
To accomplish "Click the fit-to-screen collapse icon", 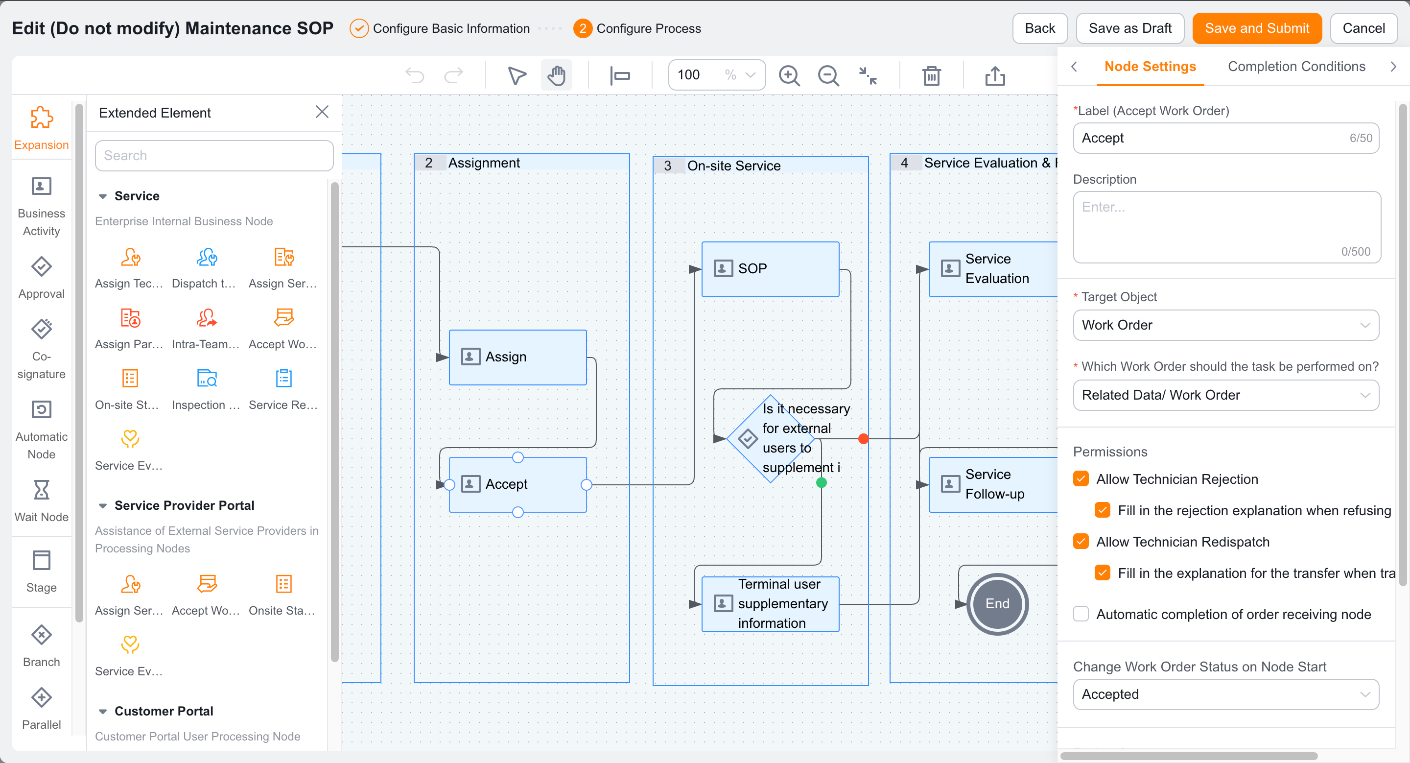I will pos(868,75).
